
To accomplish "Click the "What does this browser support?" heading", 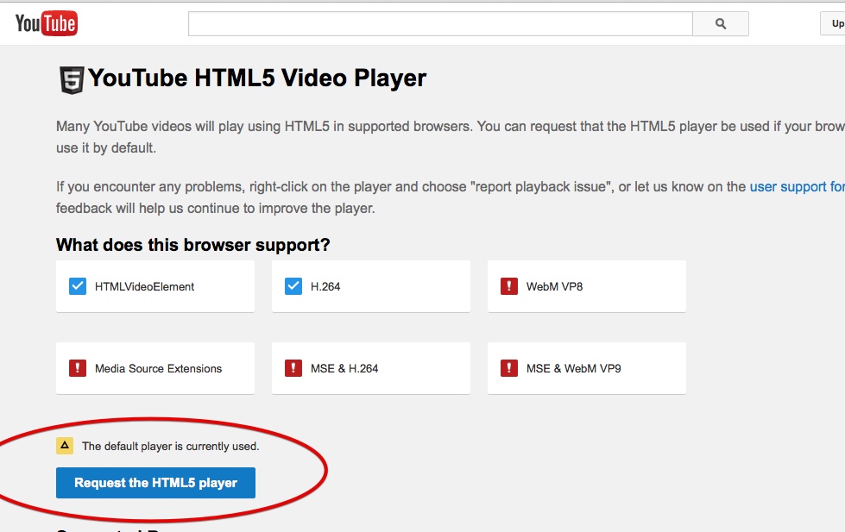I will pos(193,245).
